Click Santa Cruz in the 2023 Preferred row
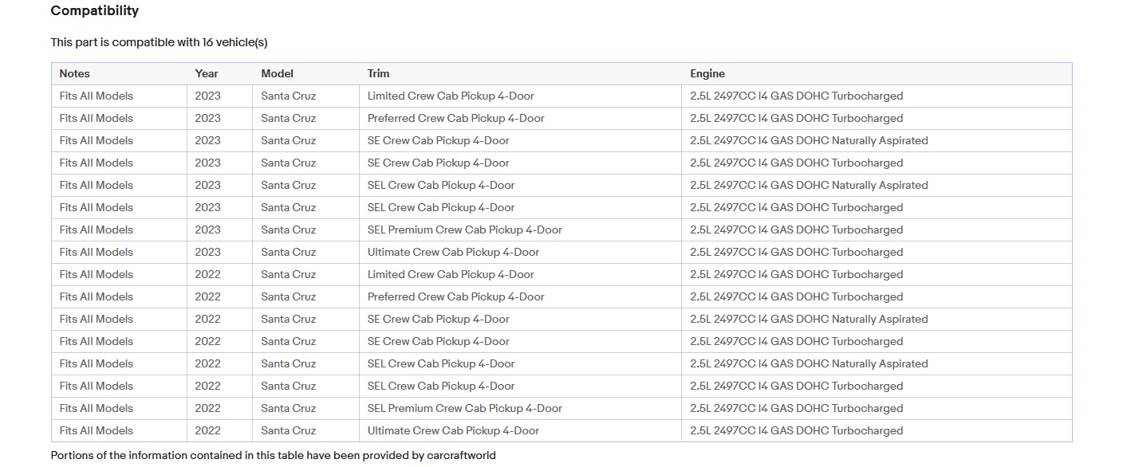Viewport: 1127px width, 467px height. (x=289, y=118)
